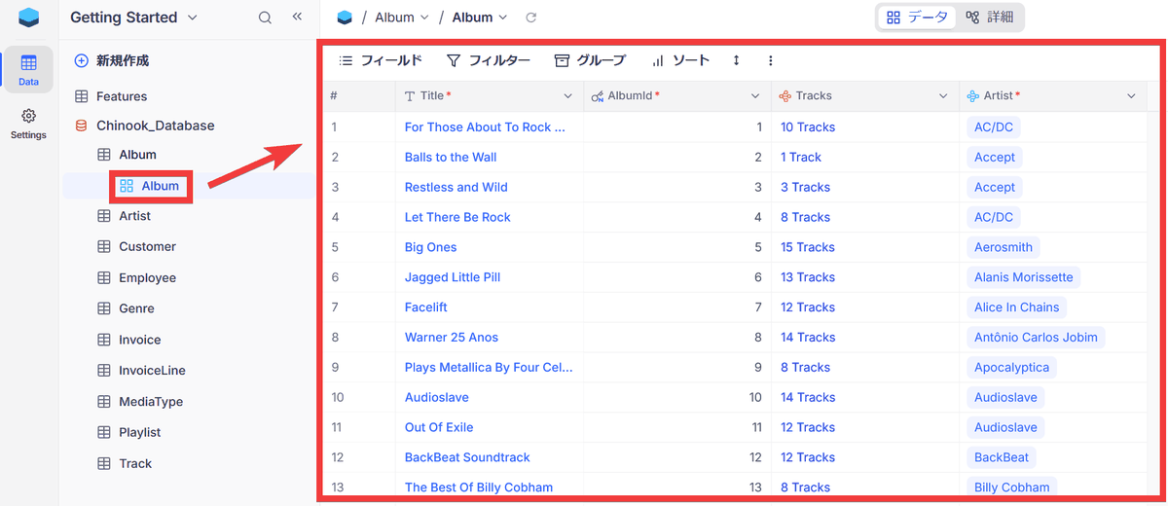
Task: Select Album grid view under Album table
Action: 161,186
